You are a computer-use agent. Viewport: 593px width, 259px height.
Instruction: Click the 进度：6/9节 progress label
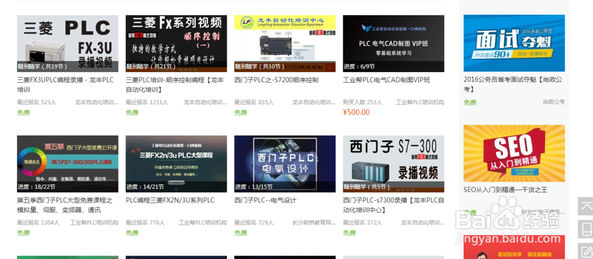tap(359, 67)
